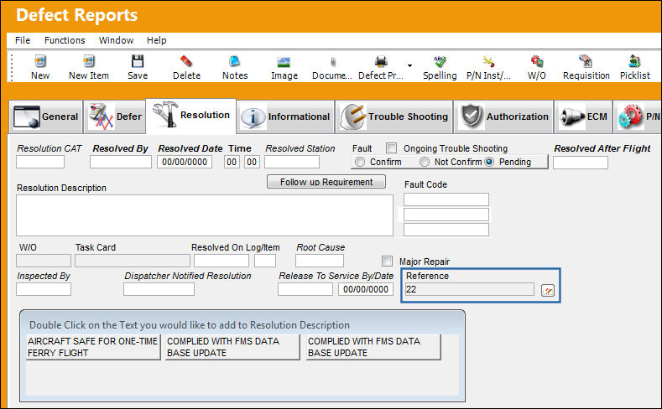Click the rightmost COMPLIED WITH FMS DATA BASE UPDATE entry
Screen dimensions: 662x409
pos(373,347)
